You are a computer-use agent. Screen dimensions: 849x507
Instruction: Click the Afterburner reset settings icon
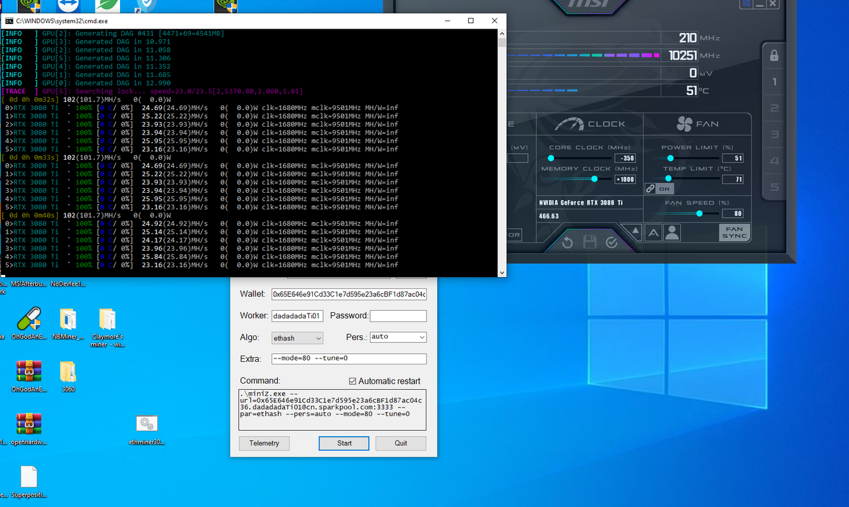click(x=568, y=243)
